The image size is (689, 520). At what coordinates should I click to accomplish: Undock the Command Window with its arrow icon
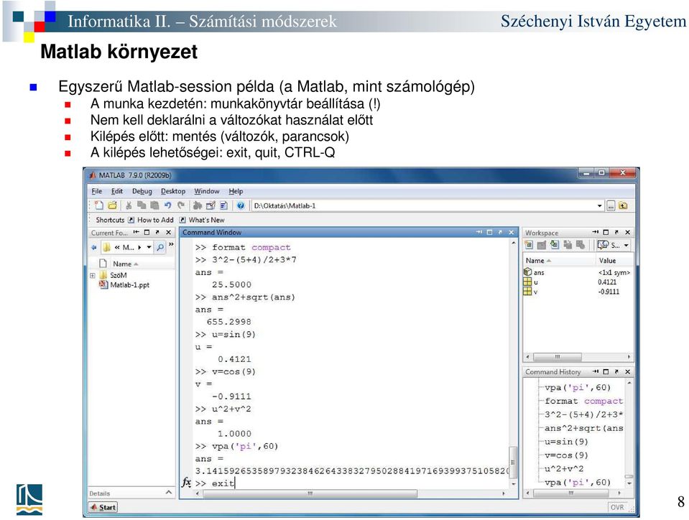(x=500, y=232)
